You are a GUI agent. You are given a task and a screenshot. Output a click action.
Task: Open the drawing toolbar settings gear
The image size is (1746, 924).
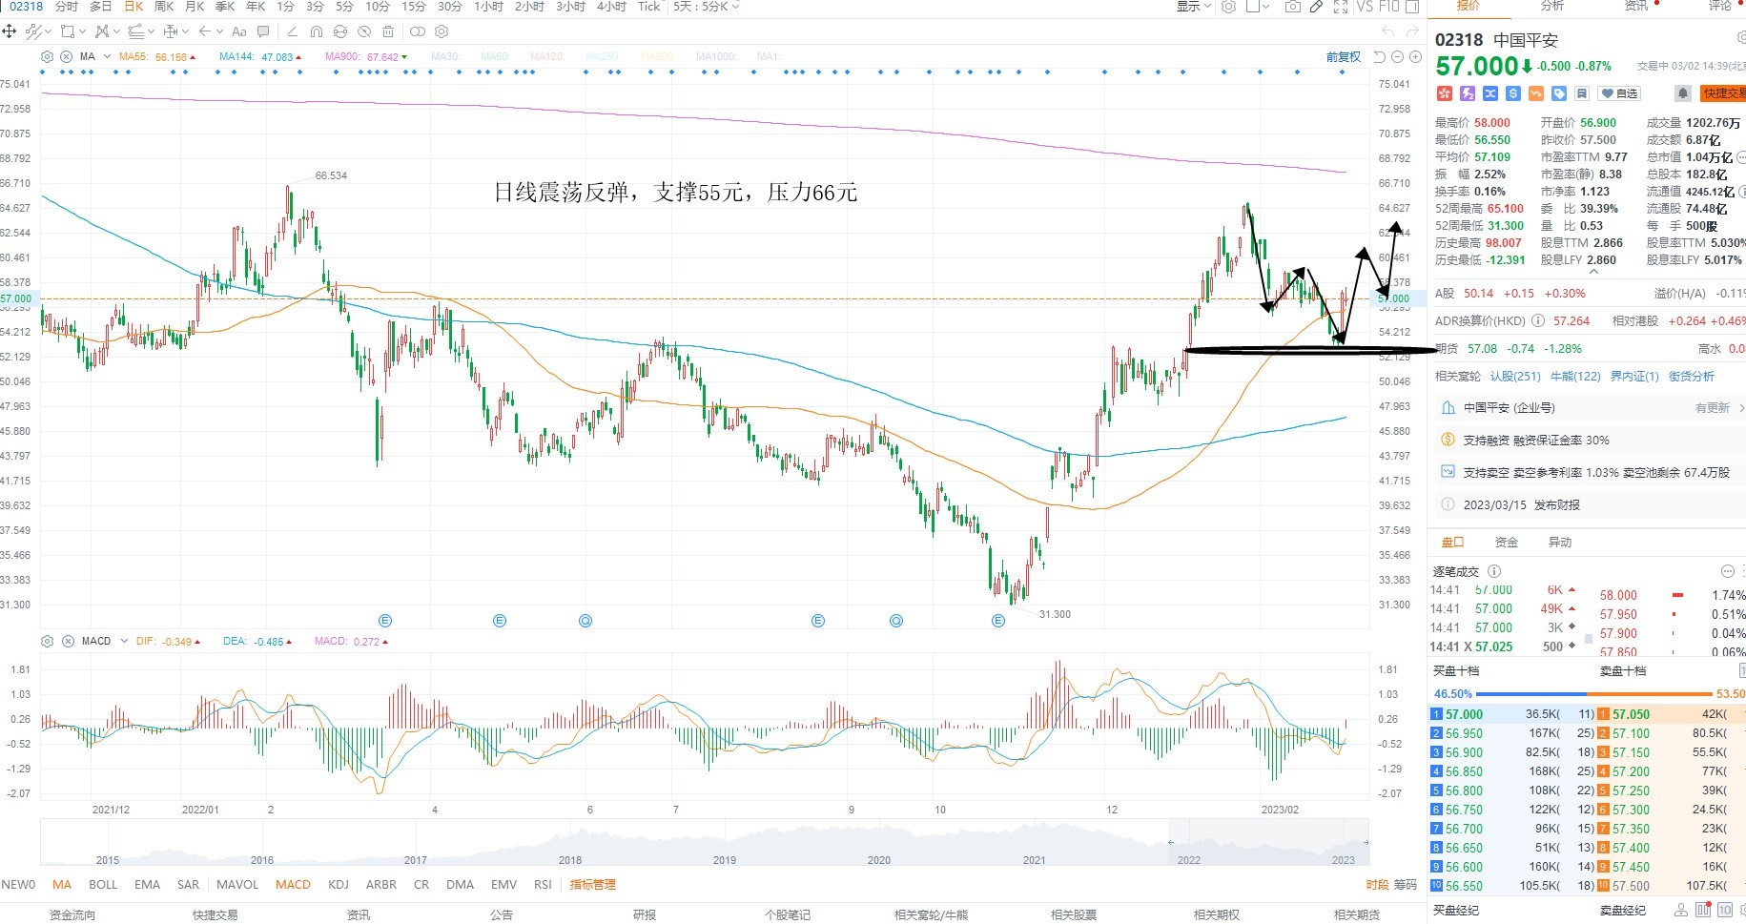click(442, 31)
